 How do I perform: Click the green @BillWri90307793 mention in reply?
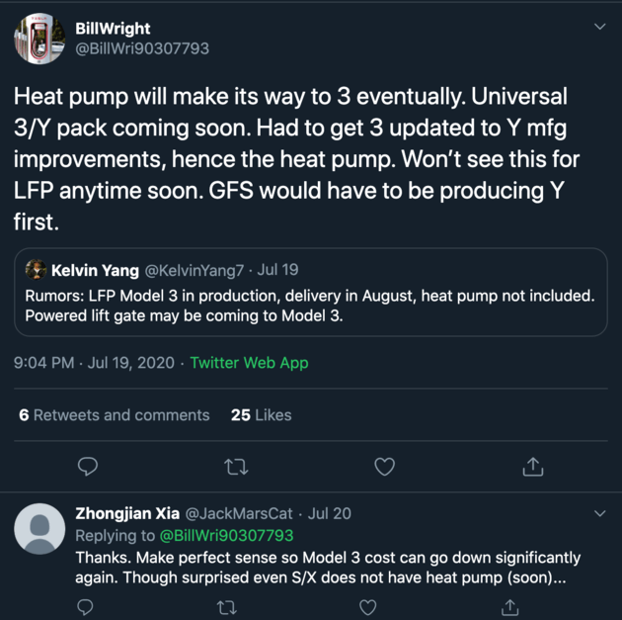[x=226, y=535]
